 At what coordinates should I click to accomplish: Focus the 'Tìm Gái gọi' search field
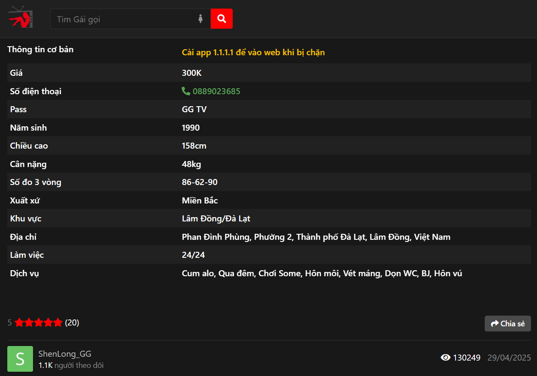pos(124,19)
